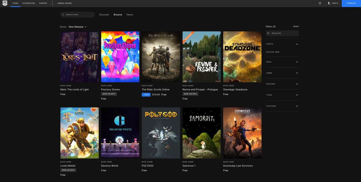The width and height of the screenshot is (361, 182).
Task: Open the POLYGOD cover art
Action: (x=161, y=133)
